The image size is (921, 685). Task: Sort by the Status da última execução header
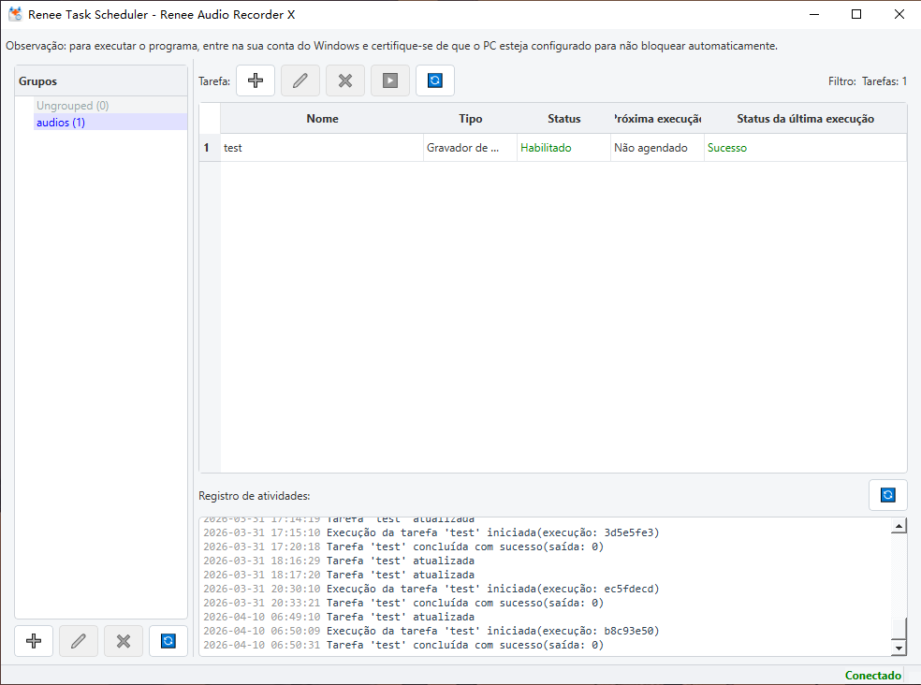point(805,119)
